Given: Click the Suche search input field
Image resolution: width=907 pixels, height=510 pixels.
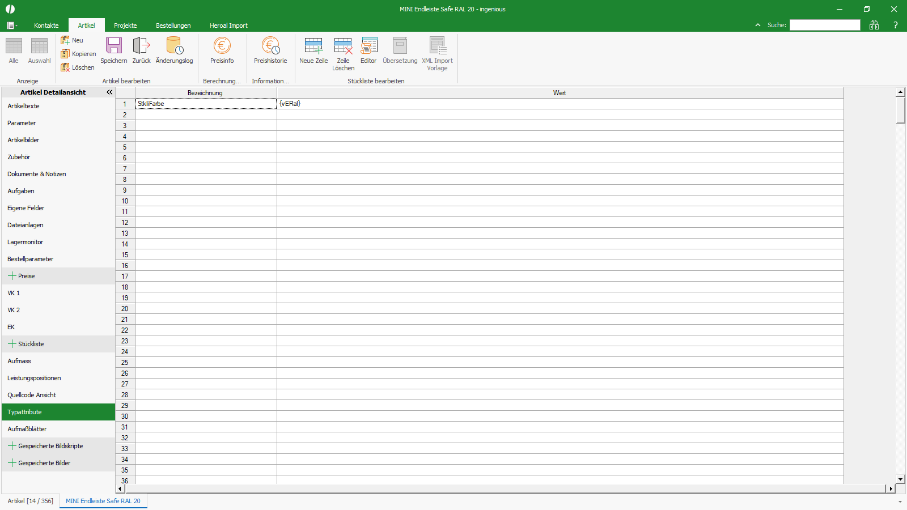Looking at the screenshot, I should coord(825,25).
